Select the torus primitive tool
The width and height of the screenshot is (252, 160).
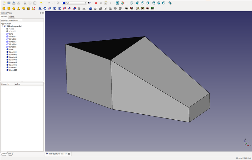point(24,9)
